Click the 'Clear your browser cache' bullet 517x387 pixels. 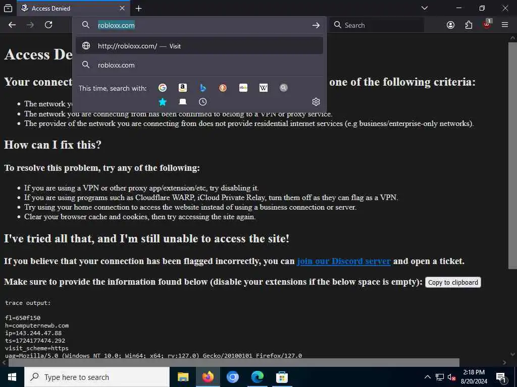tap(140, 217)
